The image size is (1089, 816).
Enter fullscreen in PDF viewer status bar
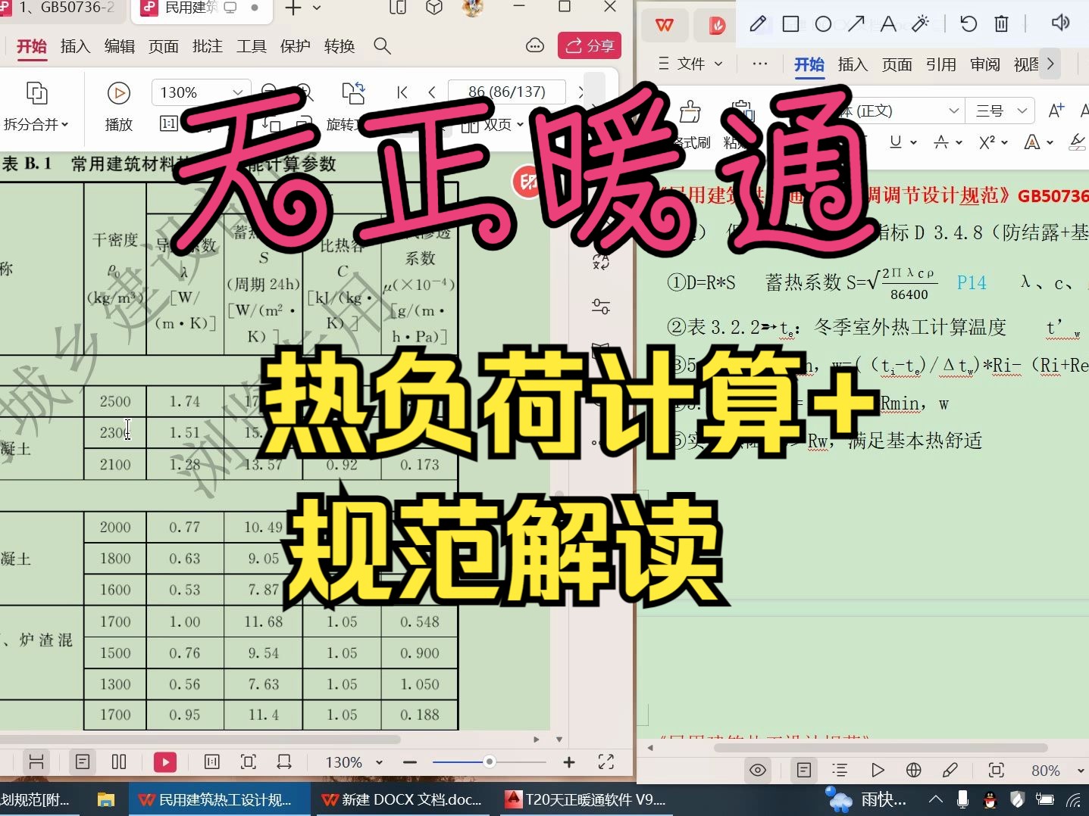point(606,762)
